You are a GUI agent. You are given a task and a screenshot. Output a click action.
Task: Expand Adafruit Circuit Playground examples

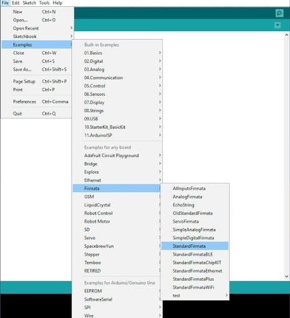117,155
